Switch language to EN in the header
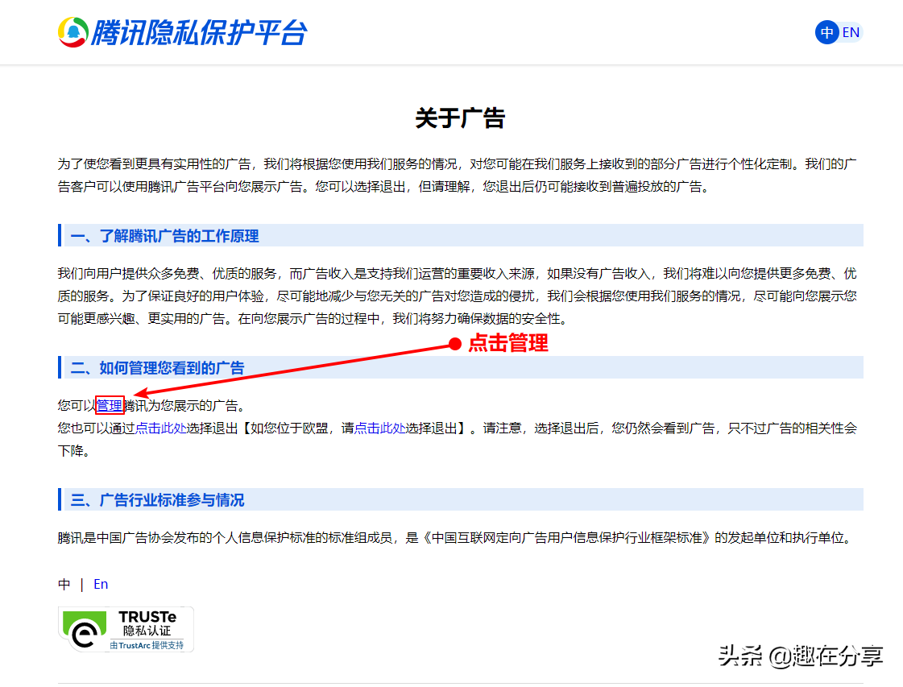 851,31
